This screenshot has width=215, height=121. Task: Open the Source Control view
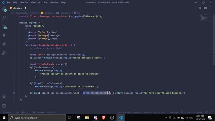pyautogui.click(x=4, y=27)
